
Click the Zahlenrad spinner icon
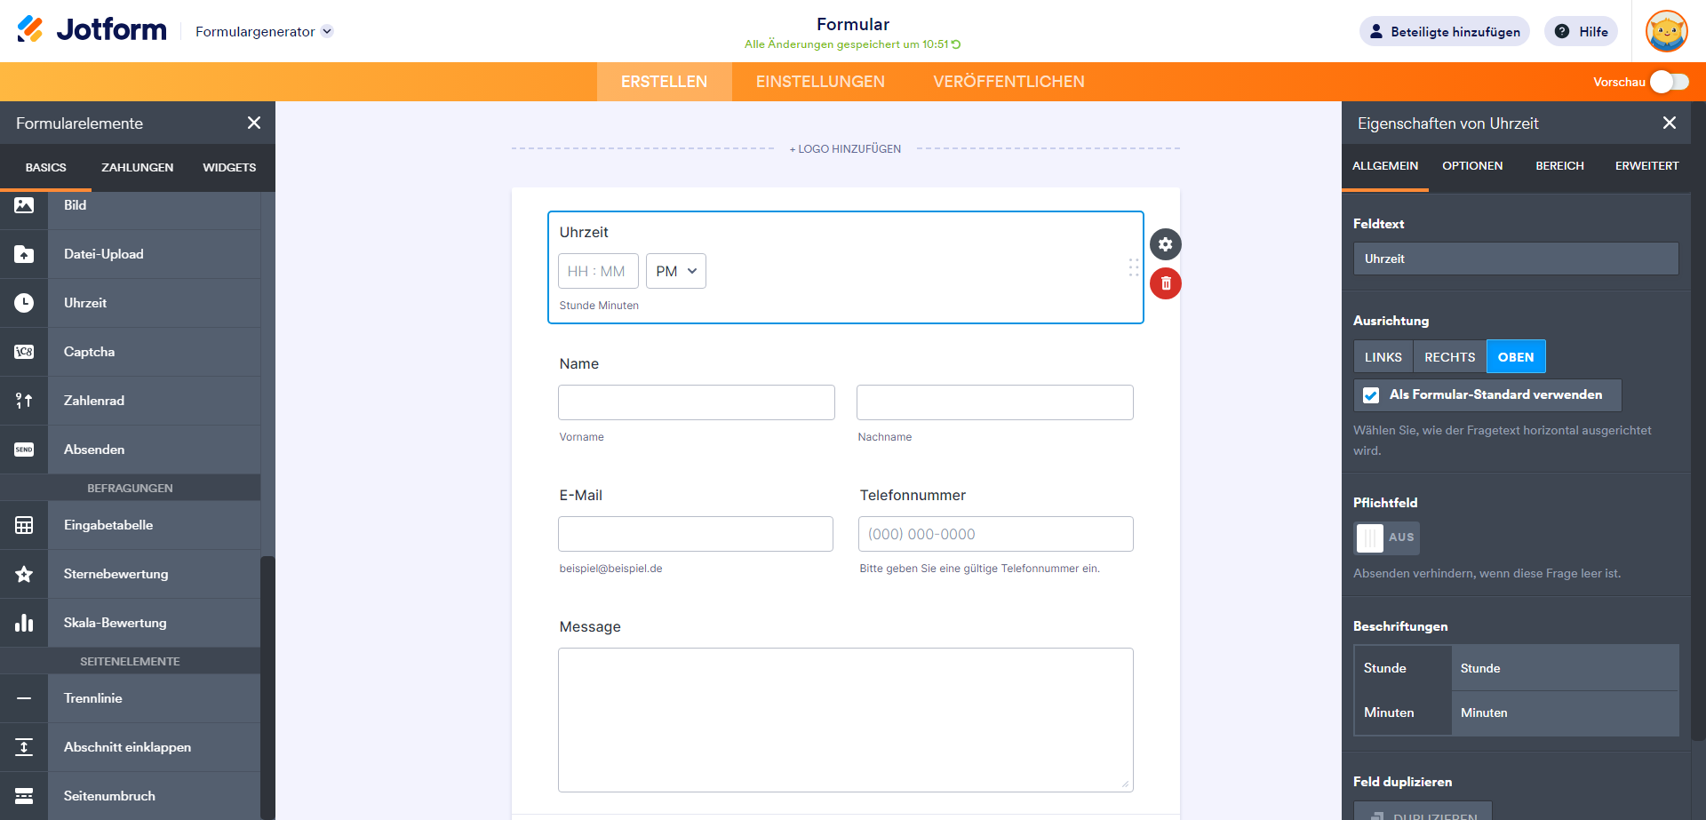[x=24, y=401]
